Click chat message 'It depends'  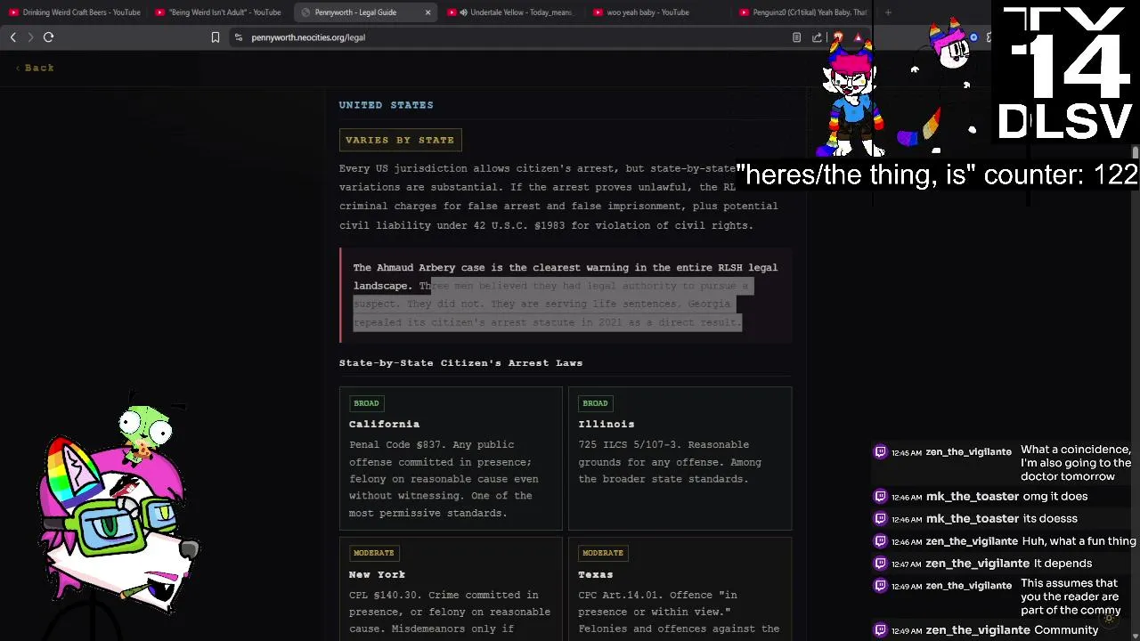click(1063, 564)
